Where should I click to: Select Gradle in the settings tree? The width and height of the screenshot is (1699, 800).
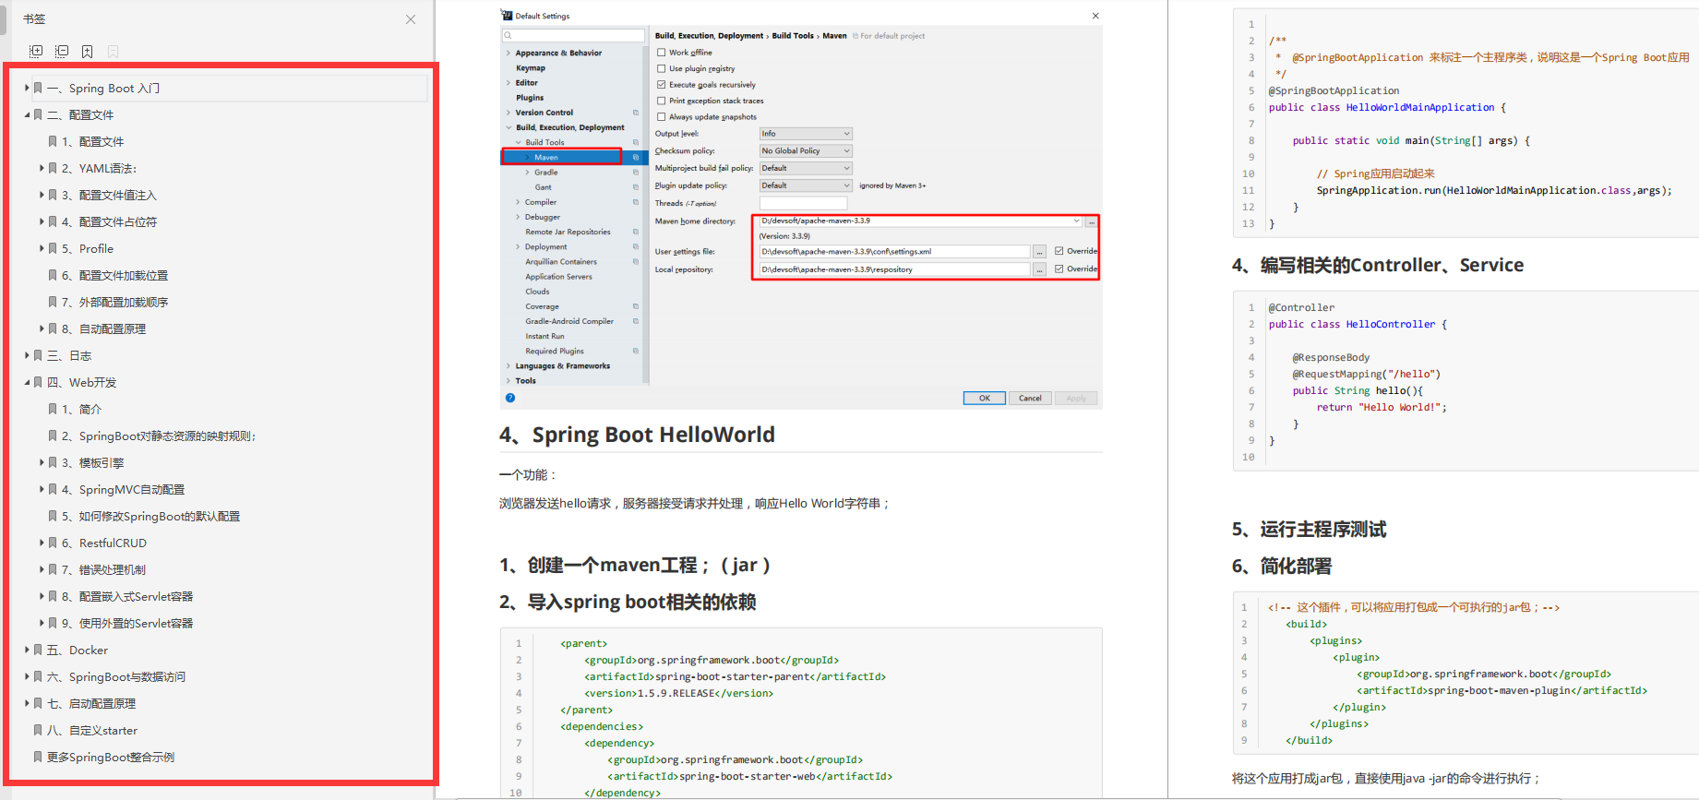pos(546,173)
